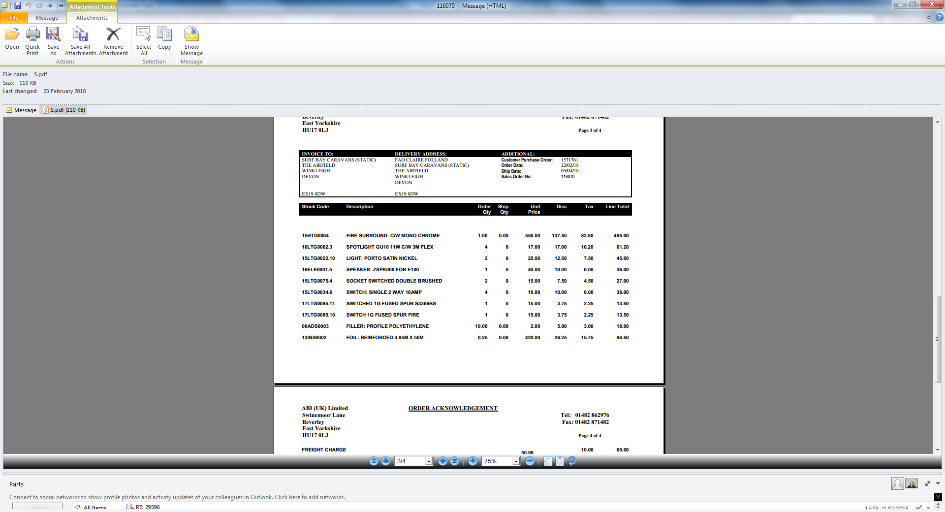The image size is (945, 512).
Task: Click the Page 3 of 4 label
Action: point(590,130)
